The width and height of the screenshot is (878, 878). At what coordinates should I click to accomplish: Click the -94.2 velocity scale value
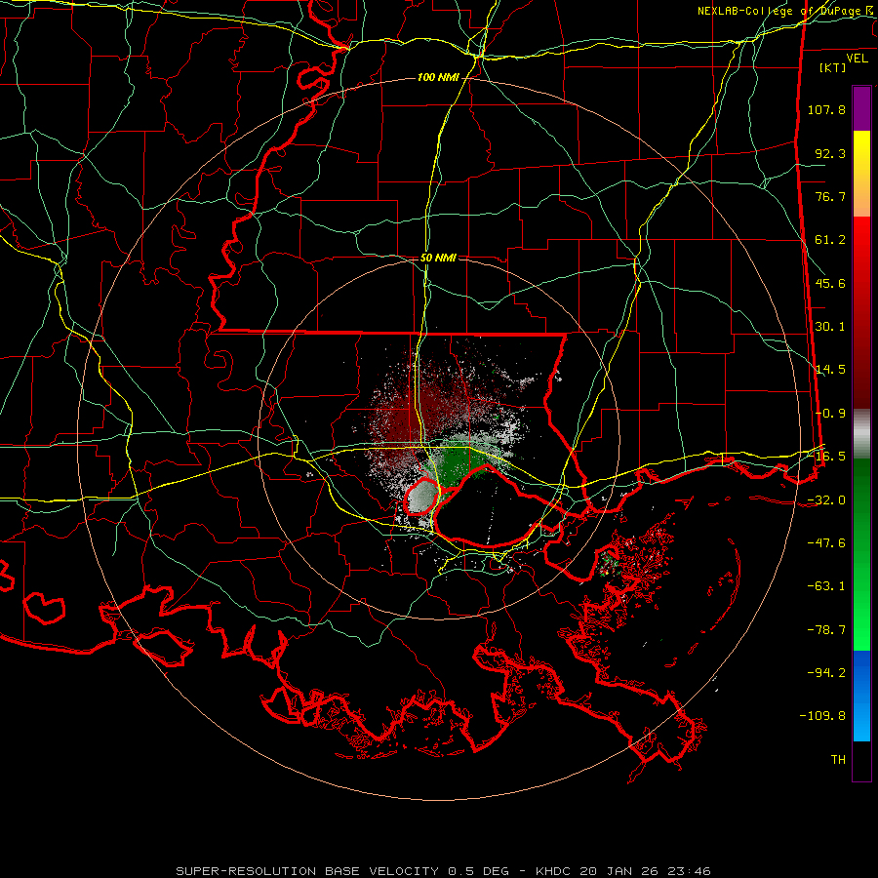coord(826,673)
